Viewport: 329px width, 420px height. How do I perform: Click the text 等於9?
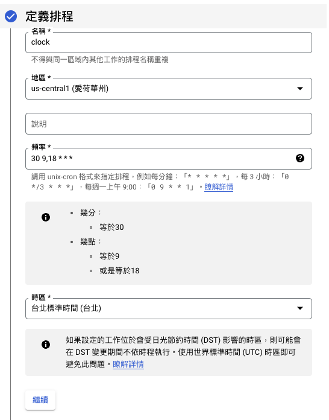pyautogui.click(x=109, y=256)
